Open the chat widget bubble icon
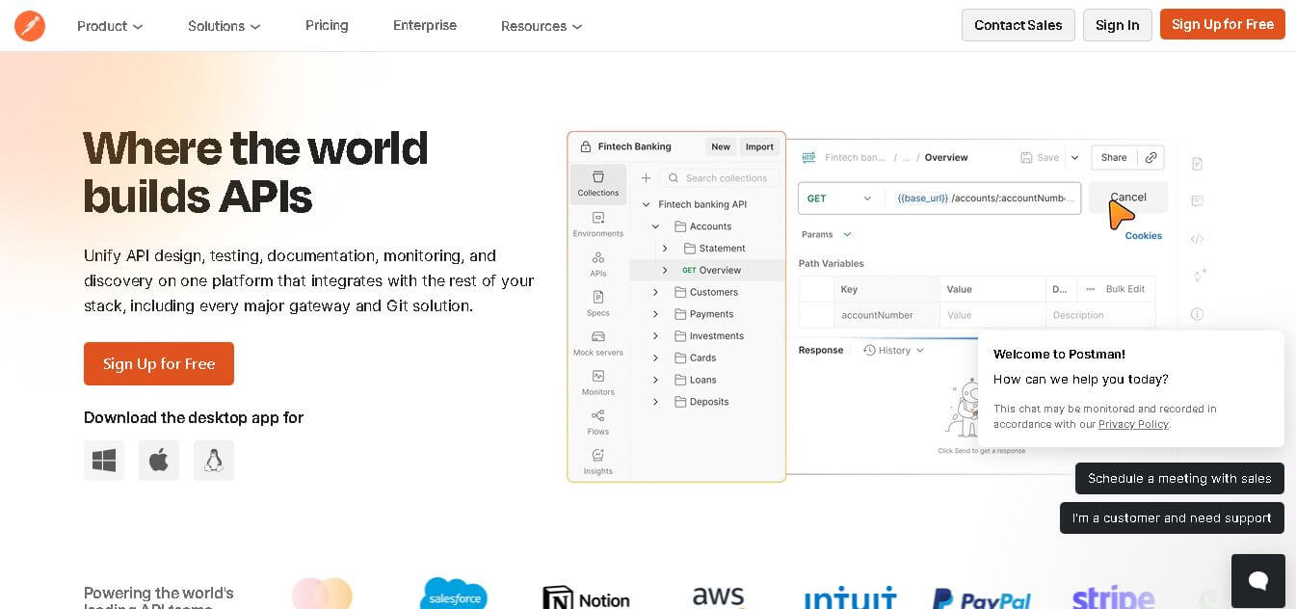This screenshot has height=609, width=1296. pos(1257,580)
